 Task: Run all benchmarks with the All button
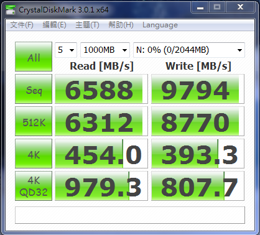point(34,57)
